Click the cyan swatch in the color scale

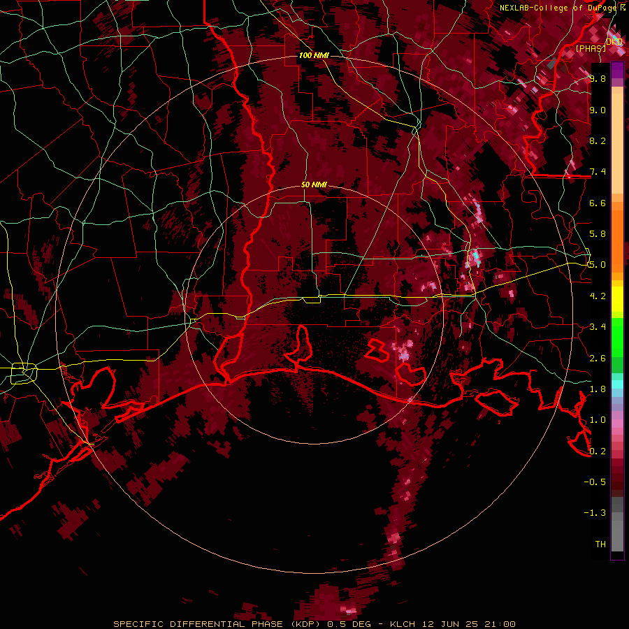tap(617, 384)
